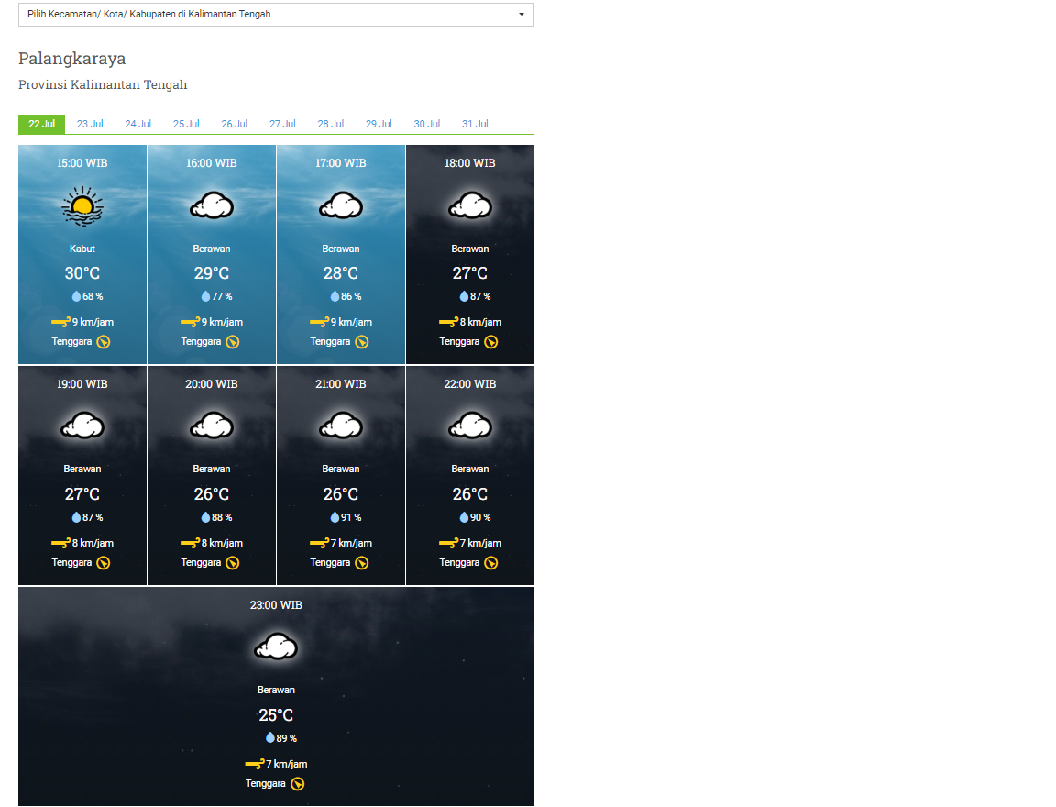Click the 29°C temperature at 16:00

[x=212, y=273]
